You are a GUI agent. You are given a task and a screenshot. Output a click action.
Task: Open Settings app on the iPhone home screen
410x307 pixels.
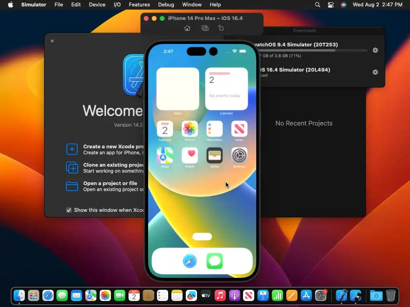click(239, 155)
